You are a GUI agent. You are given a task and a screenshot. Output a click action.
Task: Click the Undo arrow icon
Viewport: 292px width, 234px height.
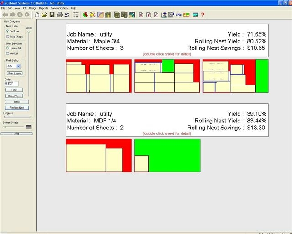click(x=67, y=15)
